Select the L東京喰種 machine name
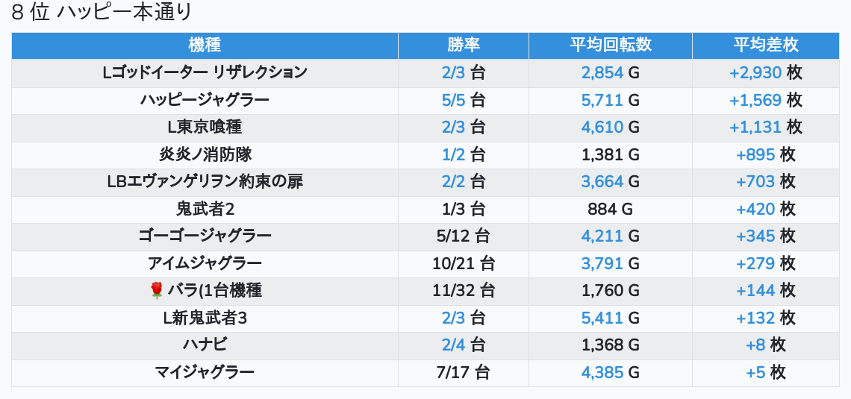851x399 pixels. pos(205,127)
